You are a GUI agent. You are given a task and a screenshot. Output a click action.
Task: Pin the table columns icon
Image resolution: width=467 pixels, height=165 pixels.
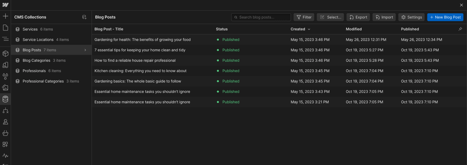pos(460,29)
